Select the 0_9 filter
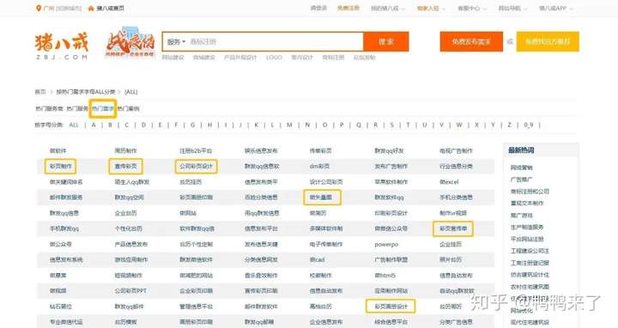618x328 pixels. pyautogui.click(x=529, y=125)
